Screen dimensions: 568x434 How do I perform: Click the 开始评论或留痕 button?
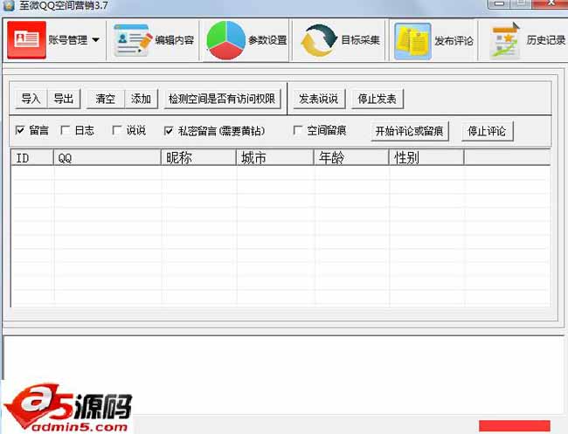click(x=410, y=131)
